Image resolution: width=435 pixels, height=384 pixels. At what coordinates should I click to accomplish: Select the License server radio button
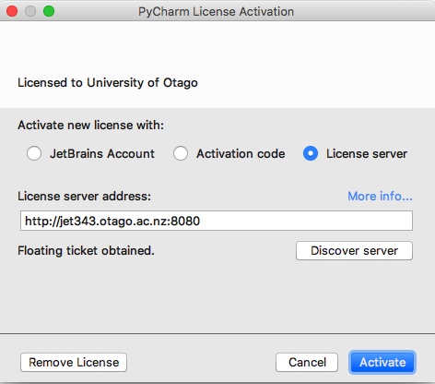(x=311, y=153)
